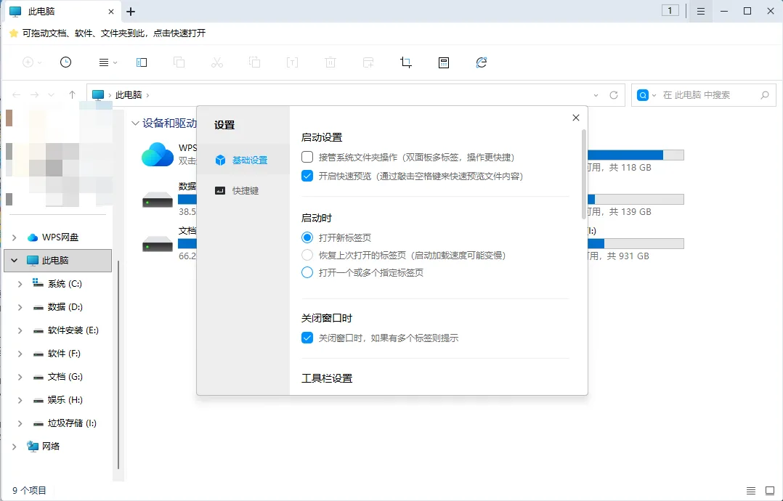Open address bar history dropdown

[x=596, y=95]
